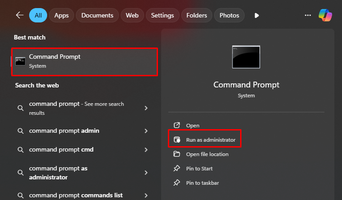Screen dimensions: 342x200
Task: Choose Run as administrator
Action: (205, 139)
